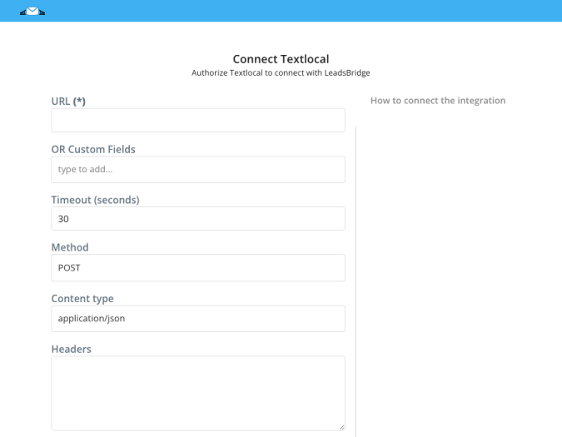The width and height of the screenshot is (562, 437).
Task: Grab the Headers textarea resize handle
Action: pyautogui.click(x=341, y=427)
